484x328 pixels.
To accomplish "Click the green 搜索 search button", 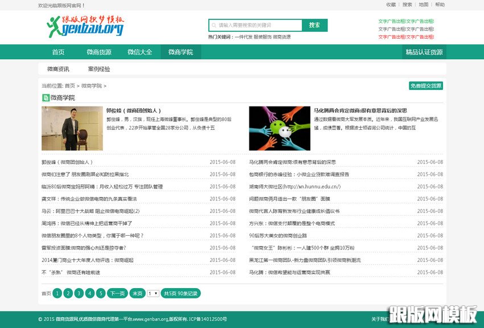I will coord(315,25).
